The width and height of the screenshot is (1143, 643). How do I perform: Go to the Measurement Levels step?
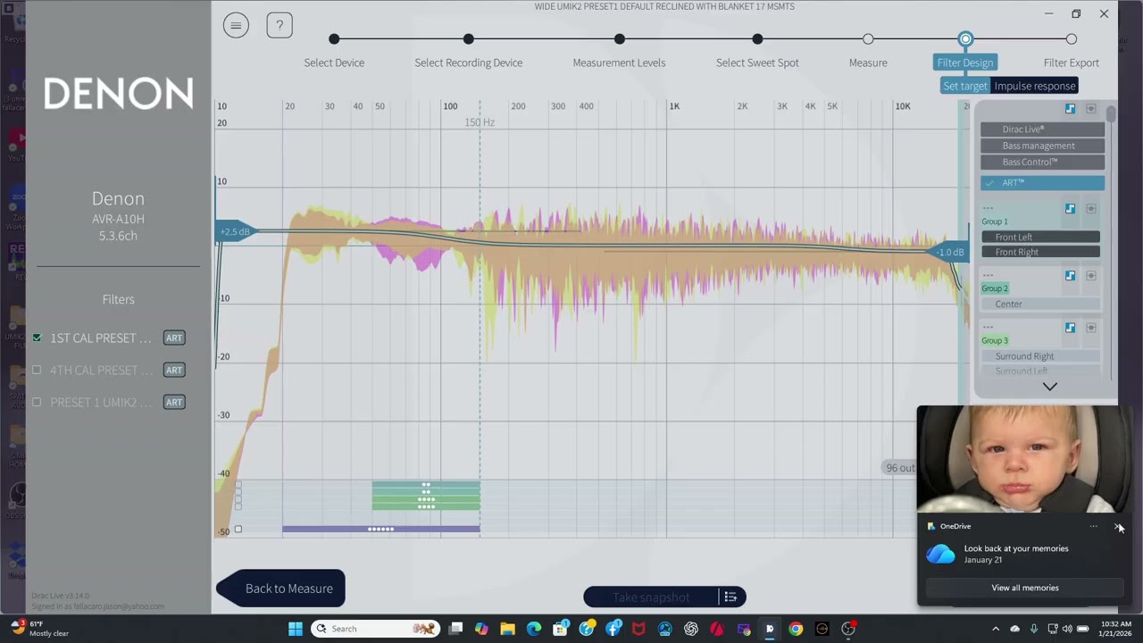tap(620, 39)
